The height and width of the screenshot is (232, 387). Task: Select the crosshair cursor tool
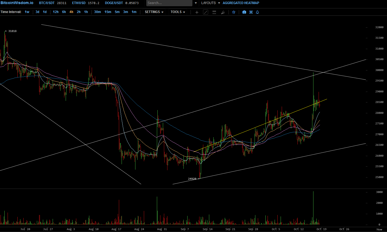(197, 12)
